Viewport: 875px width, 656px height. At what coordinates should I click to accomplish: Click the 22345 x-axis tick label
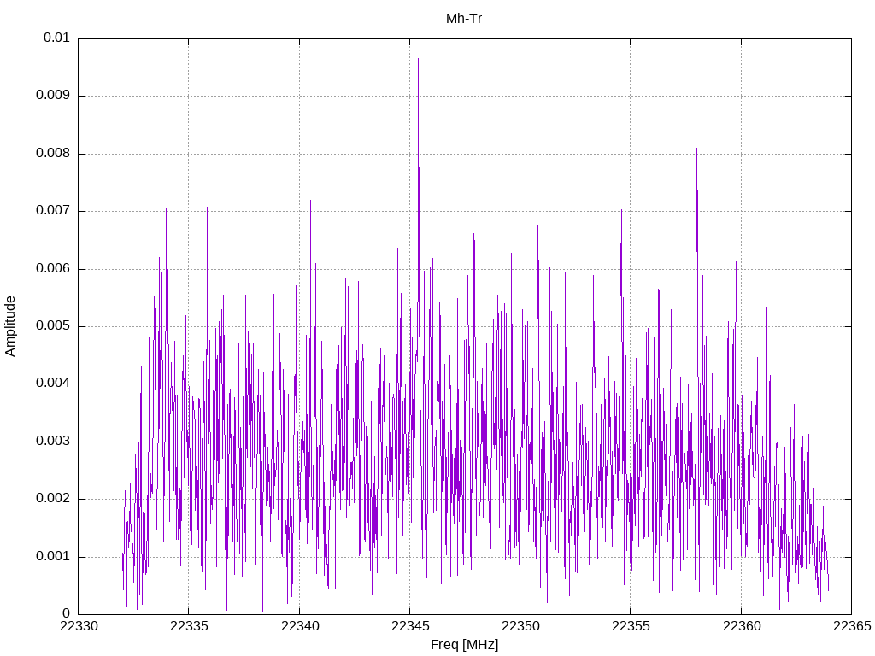[409, 627]
